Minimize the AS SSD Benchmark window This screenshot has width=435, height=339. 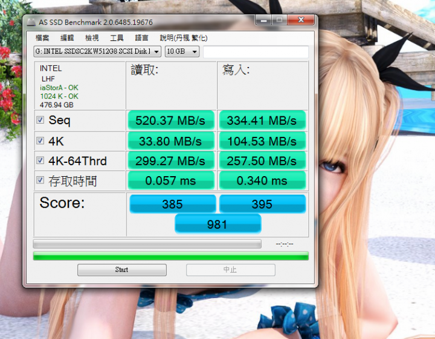tap(263, 21)
